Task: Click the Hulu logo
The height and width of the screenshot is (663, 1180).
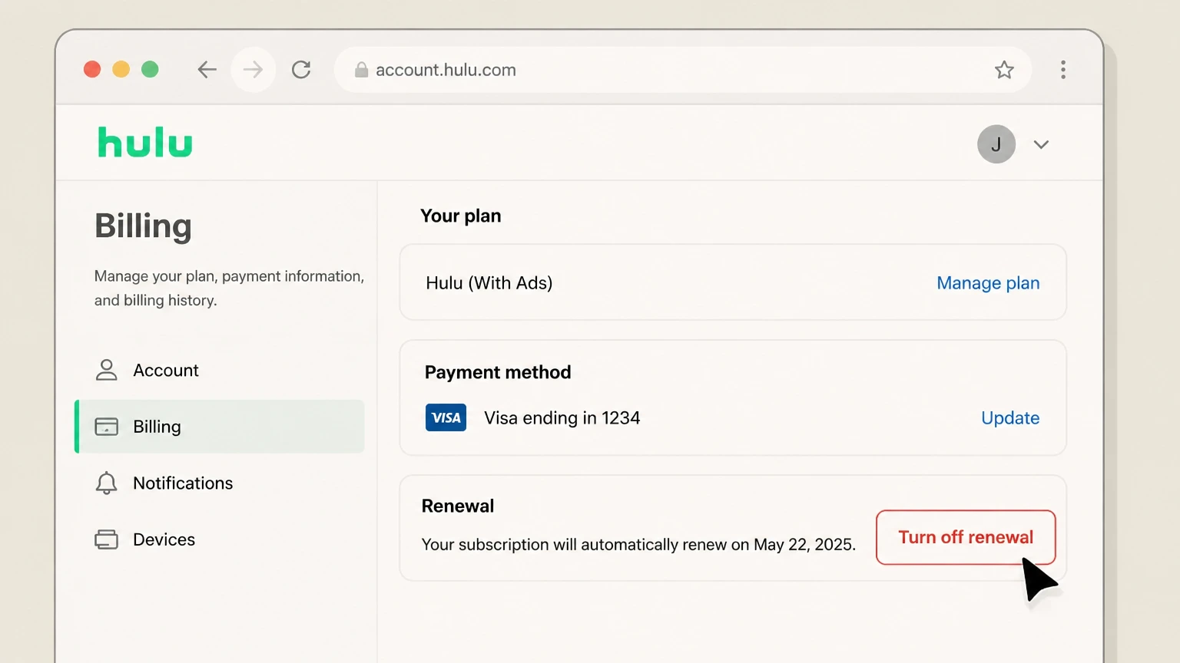Action: pyautogui.click(x=145, y=143)
